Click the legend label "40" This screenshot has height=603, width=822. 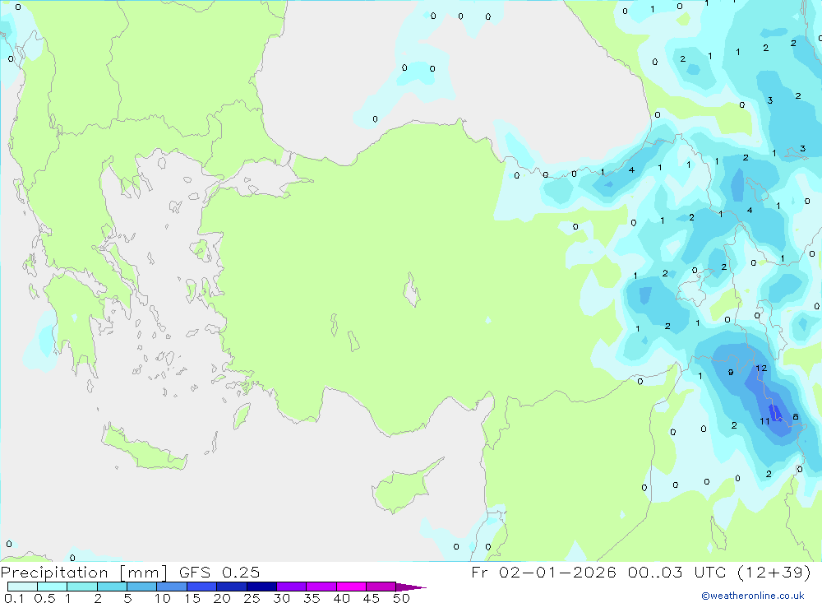pyautogui.click(x=341, y=598)
